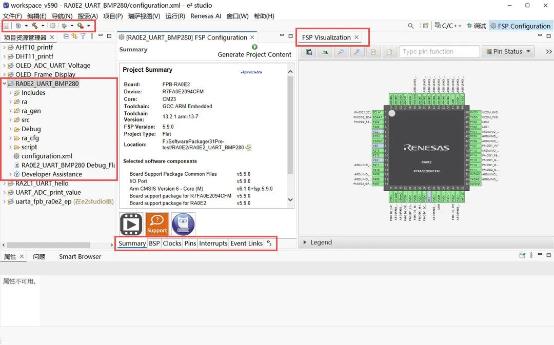Open the Project Explorer filter funnel icon
Screen dimensions: 554x345
point(83,36)
